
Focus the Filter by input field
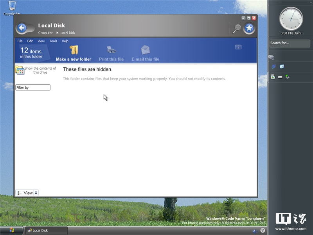tap(33, 87)
